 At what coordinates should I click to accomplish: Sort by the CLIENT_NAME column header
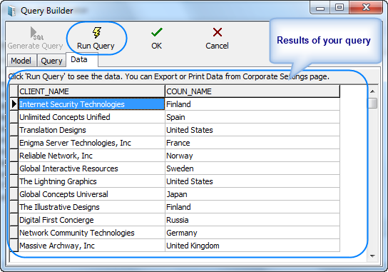[x=91, y=91]
